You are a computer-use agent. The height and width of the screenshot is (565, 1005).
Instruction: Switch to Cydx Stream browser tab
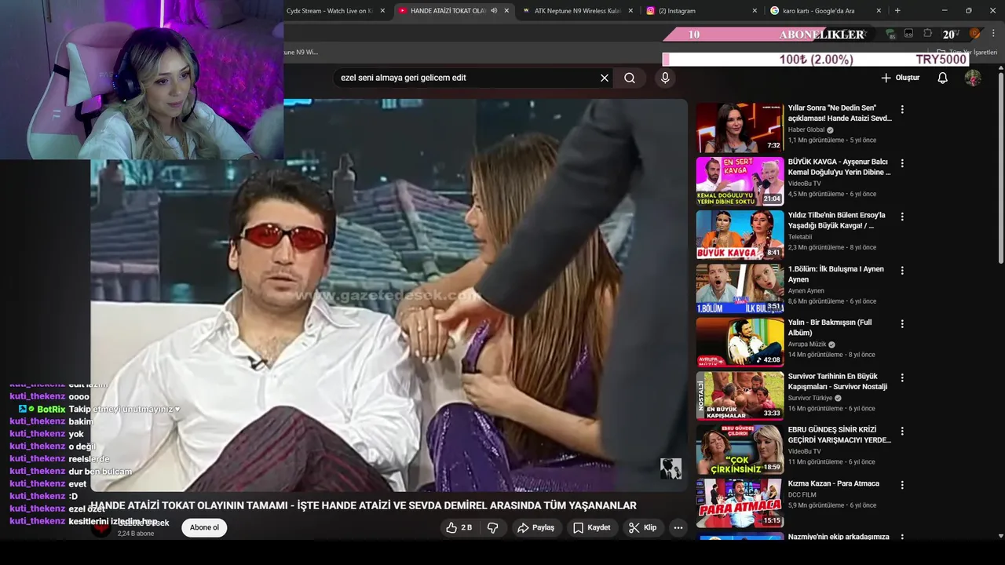point(329,11)
